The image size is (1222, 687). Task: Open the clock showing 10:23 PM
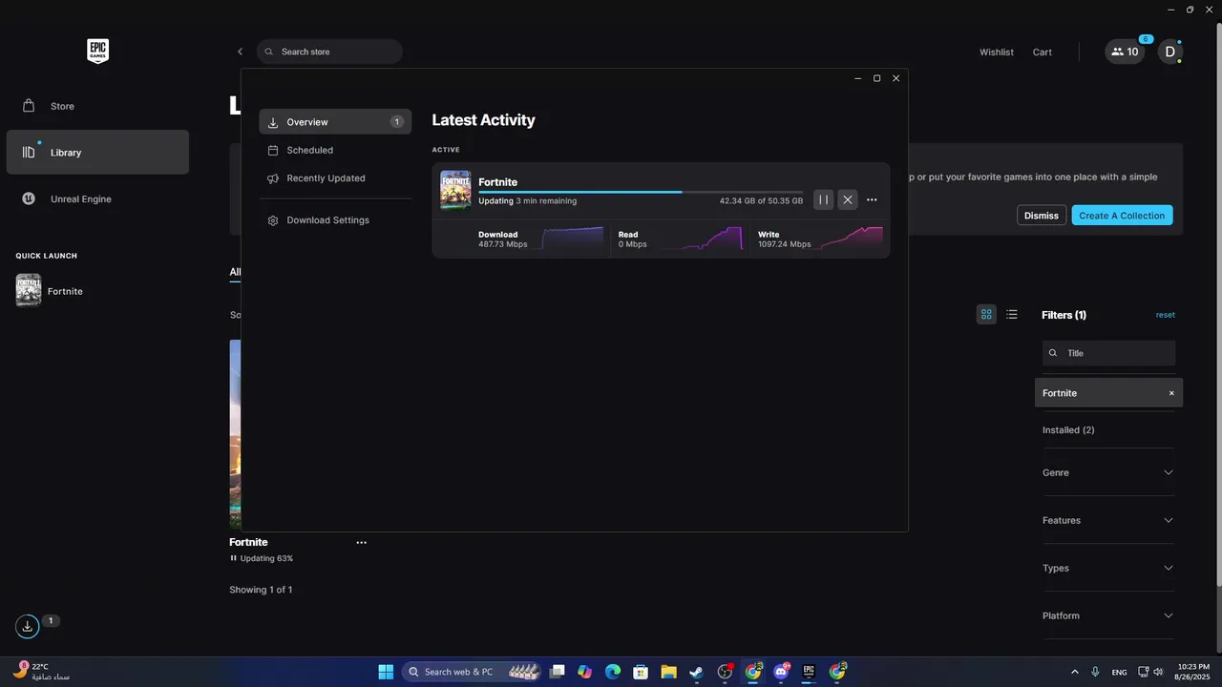point(1193,672)
